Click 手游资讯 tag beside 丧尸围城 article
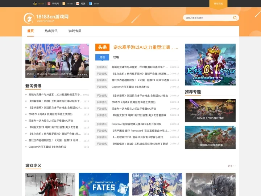Screen dimensions: 261x196 click(102, 131)
